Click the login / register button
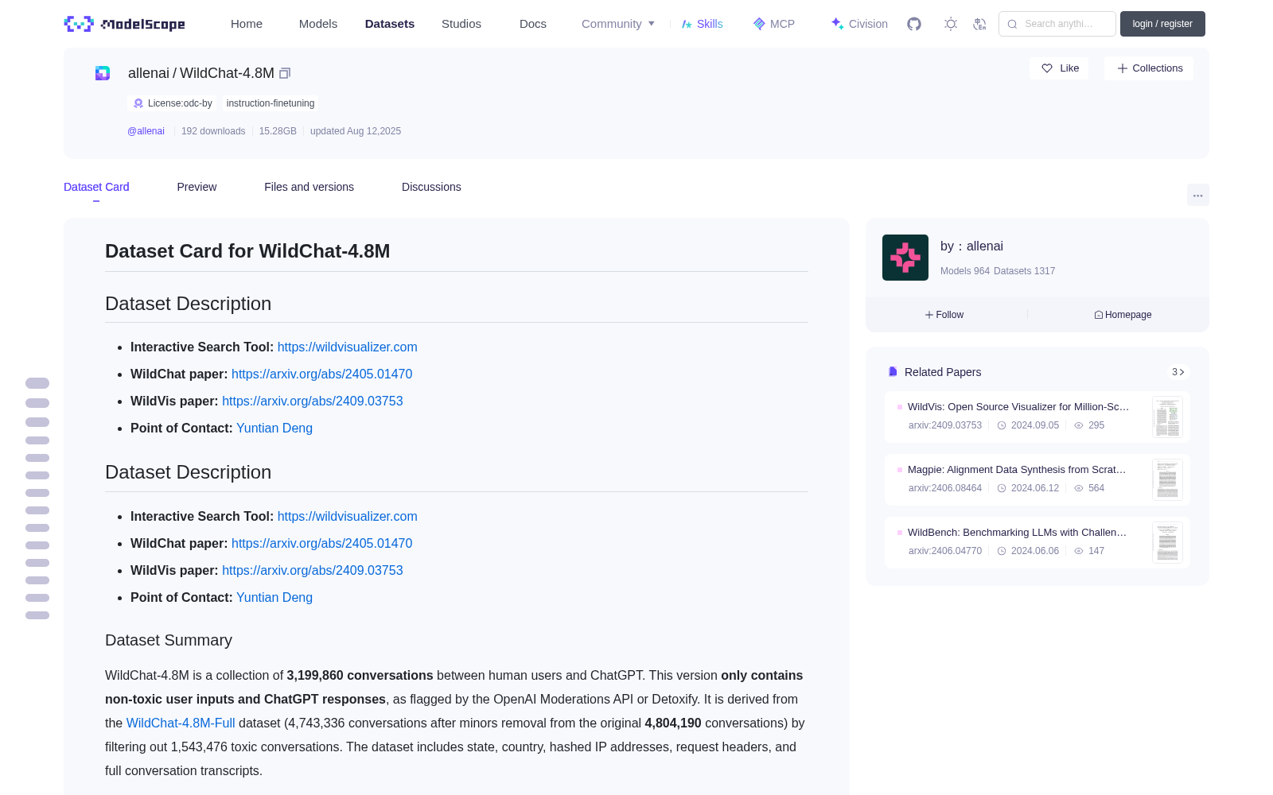Image resolution: width=1273 pixels, height=795 pixels. pos(1162,24)
